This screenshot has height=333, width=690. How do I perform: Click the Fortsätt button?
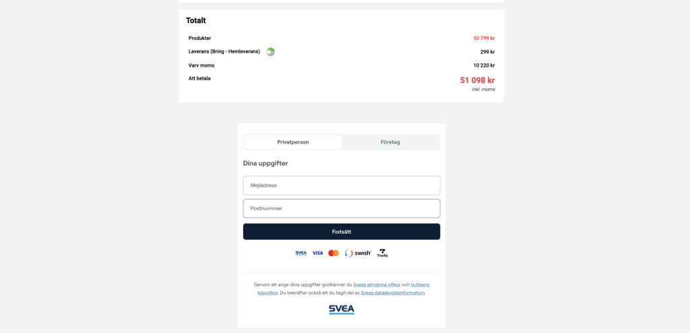click(342, 232)
